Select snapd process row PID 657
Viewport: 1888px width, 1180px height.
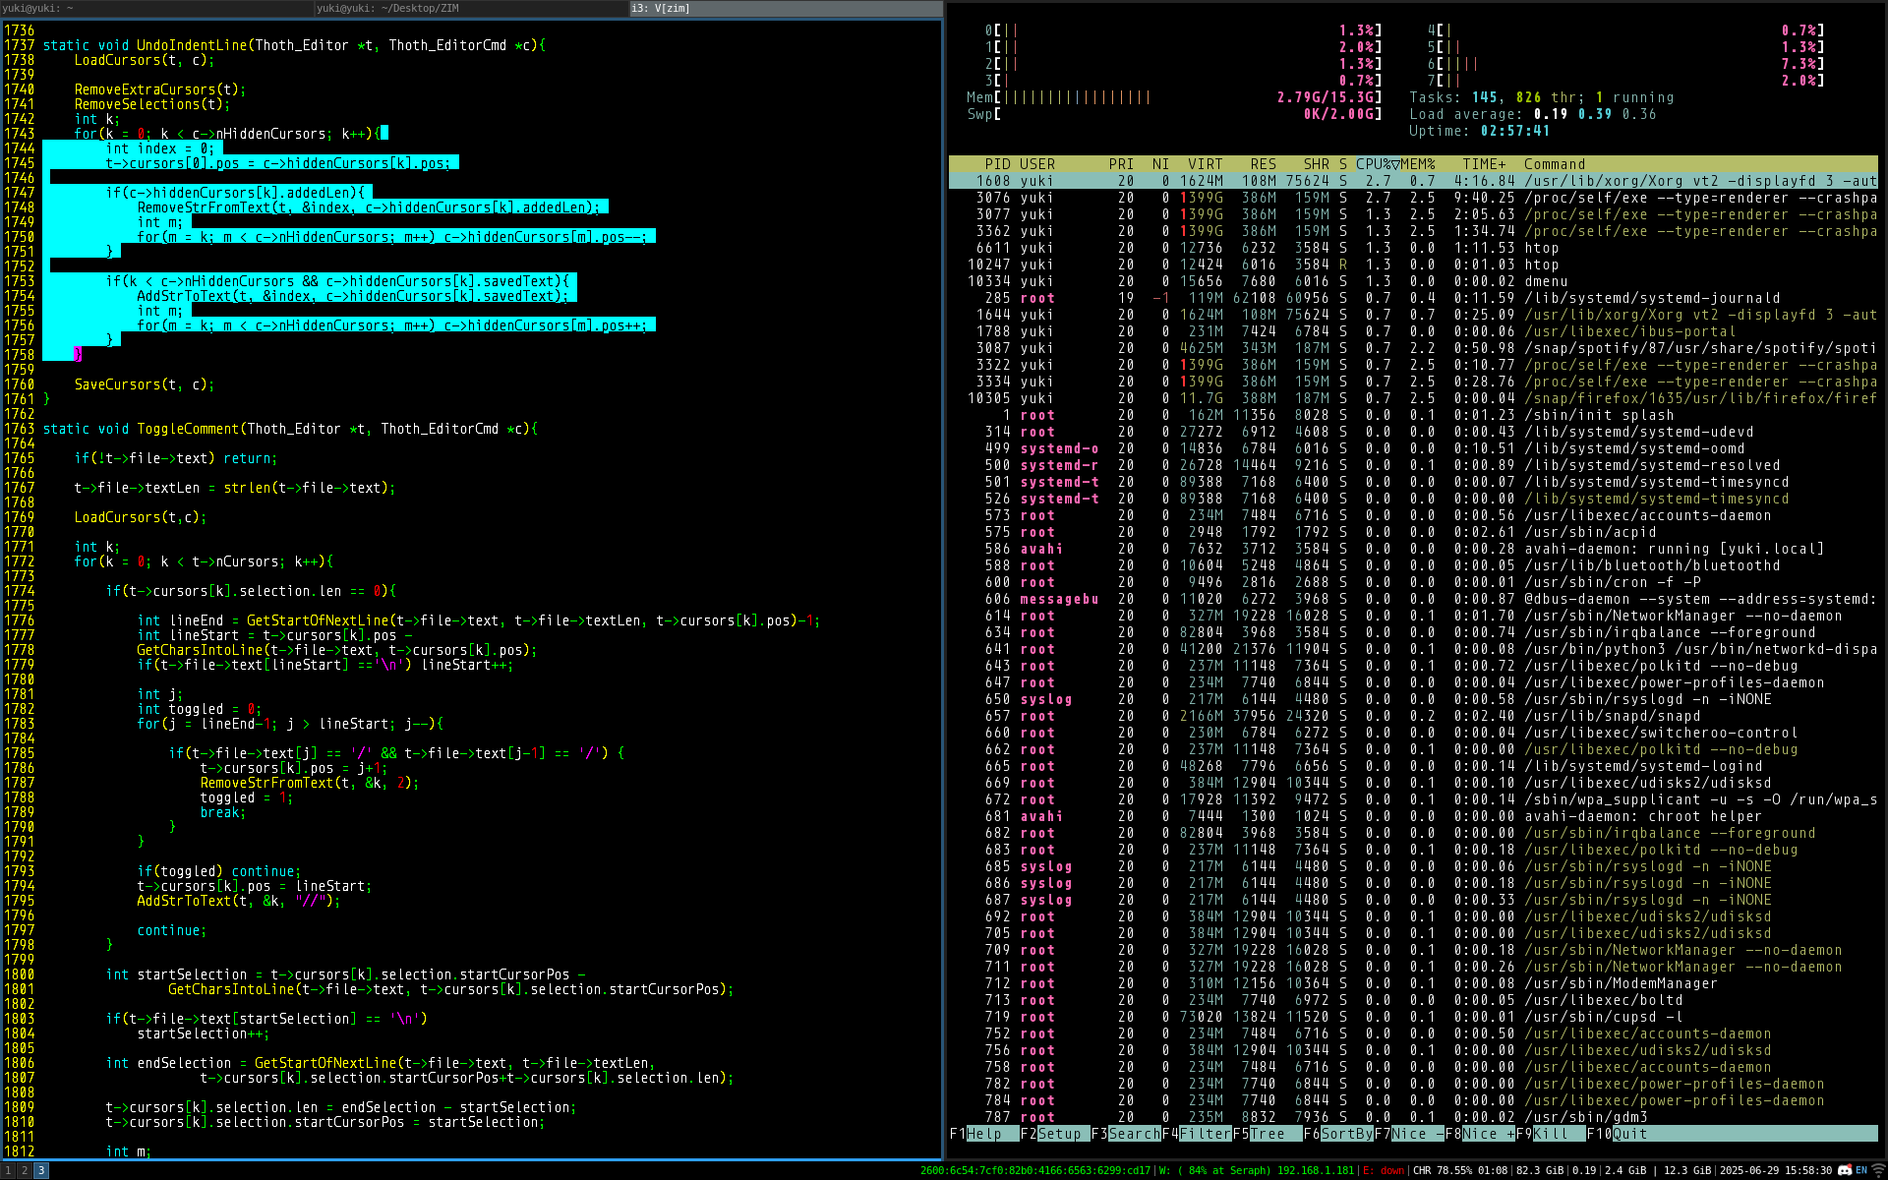1413,716
